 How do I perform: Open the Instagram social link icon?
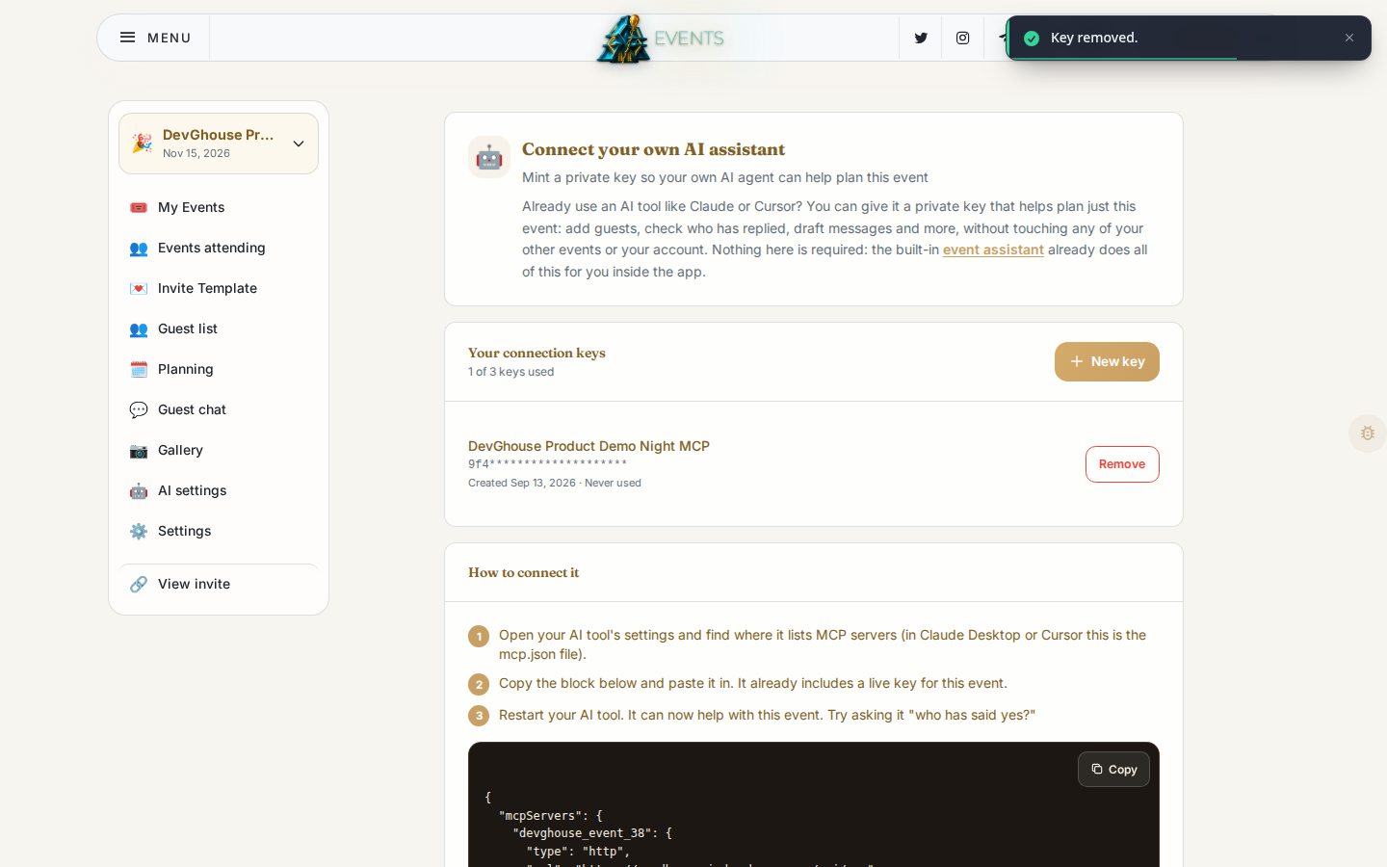click(x=962, y=39)
